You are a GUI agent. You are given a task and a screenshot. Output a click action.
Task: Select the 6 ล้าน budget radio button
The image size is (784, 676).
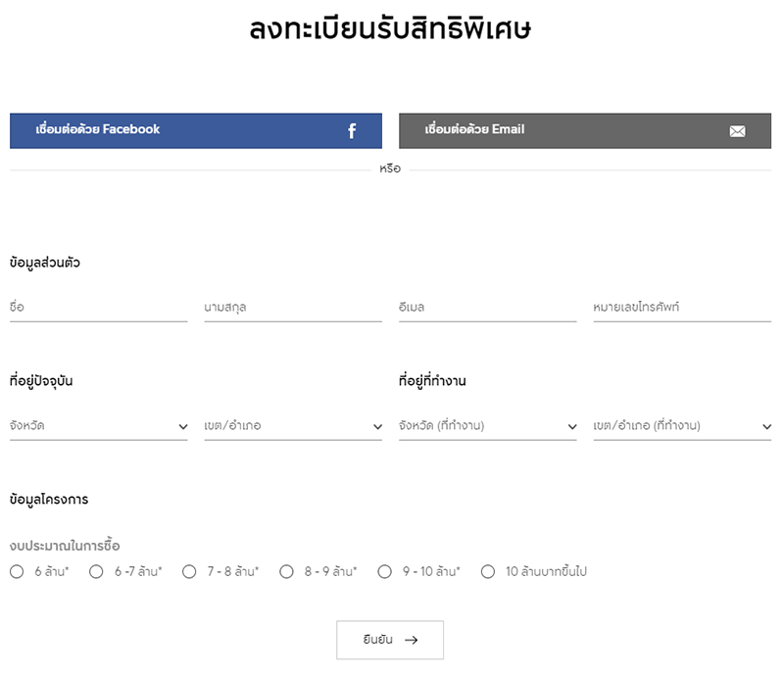pyautogui.click(x=17, y=571)
